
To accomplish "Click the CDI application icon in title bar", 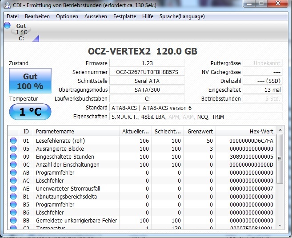I will (7, 5).
